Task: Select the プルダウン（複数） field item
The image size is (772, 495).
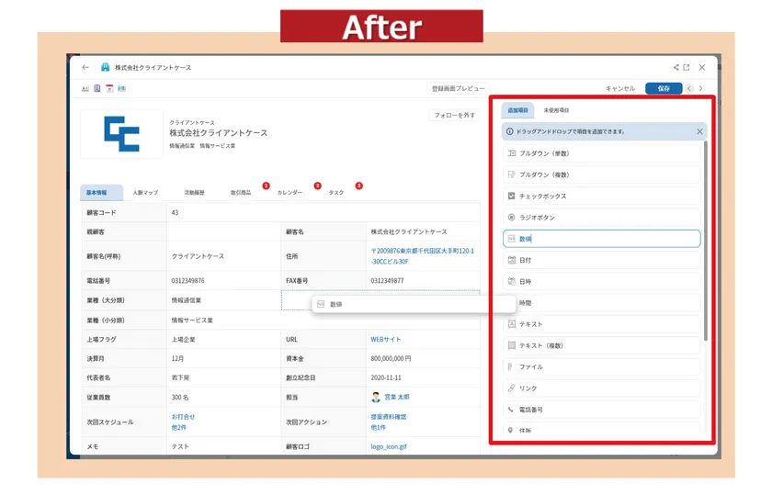Action: coord(602,174)
